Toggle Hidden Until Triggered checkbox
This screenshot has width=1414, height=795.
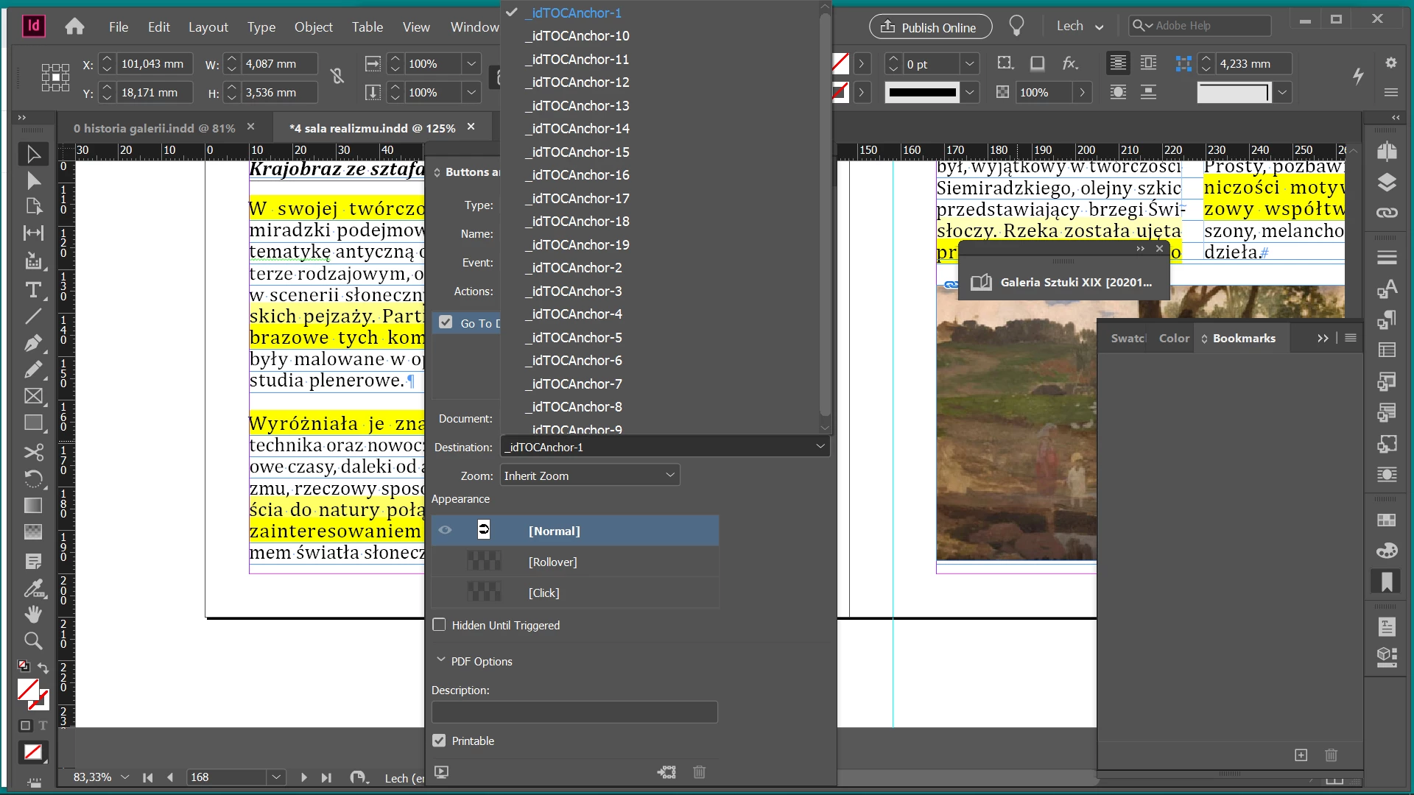pos(440,625)
